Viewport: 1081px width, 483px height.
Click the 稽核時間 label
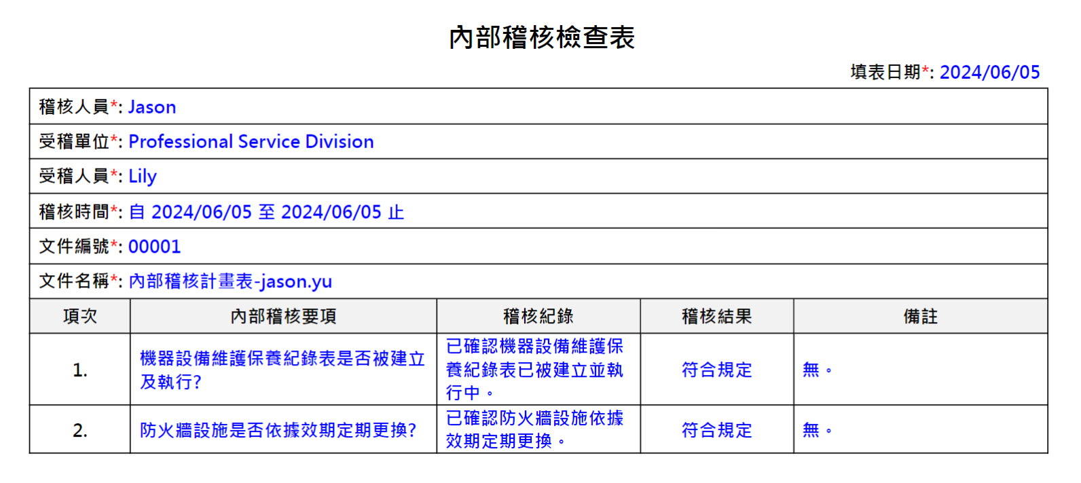tap(74, 212)
